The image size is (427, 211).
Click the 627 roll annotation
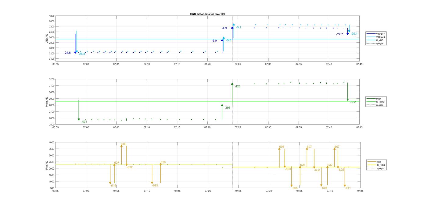point(117,163)
